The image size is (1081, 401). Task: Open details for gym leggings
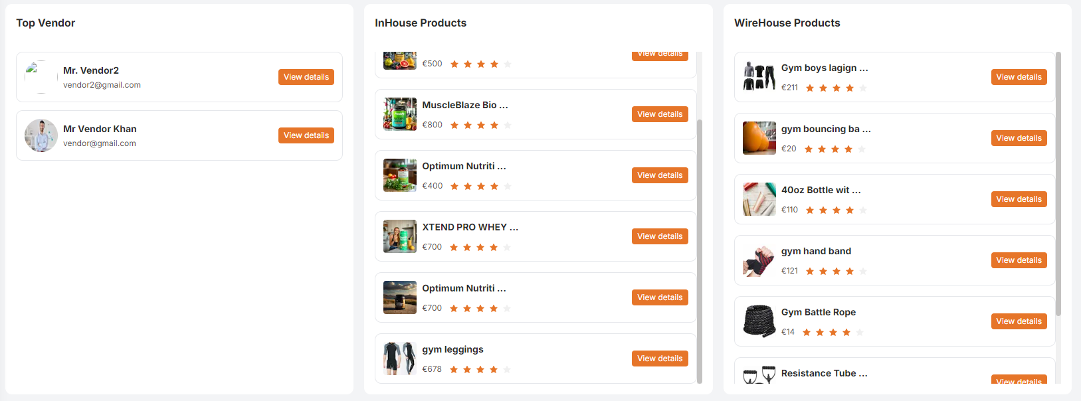point(660,359)
